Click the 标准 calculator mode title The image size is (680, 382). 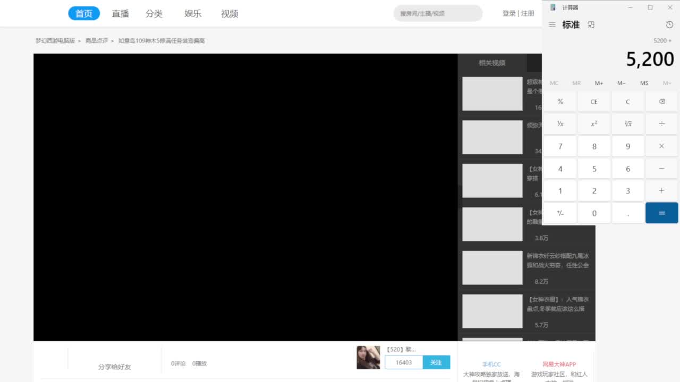coord(571,25)
